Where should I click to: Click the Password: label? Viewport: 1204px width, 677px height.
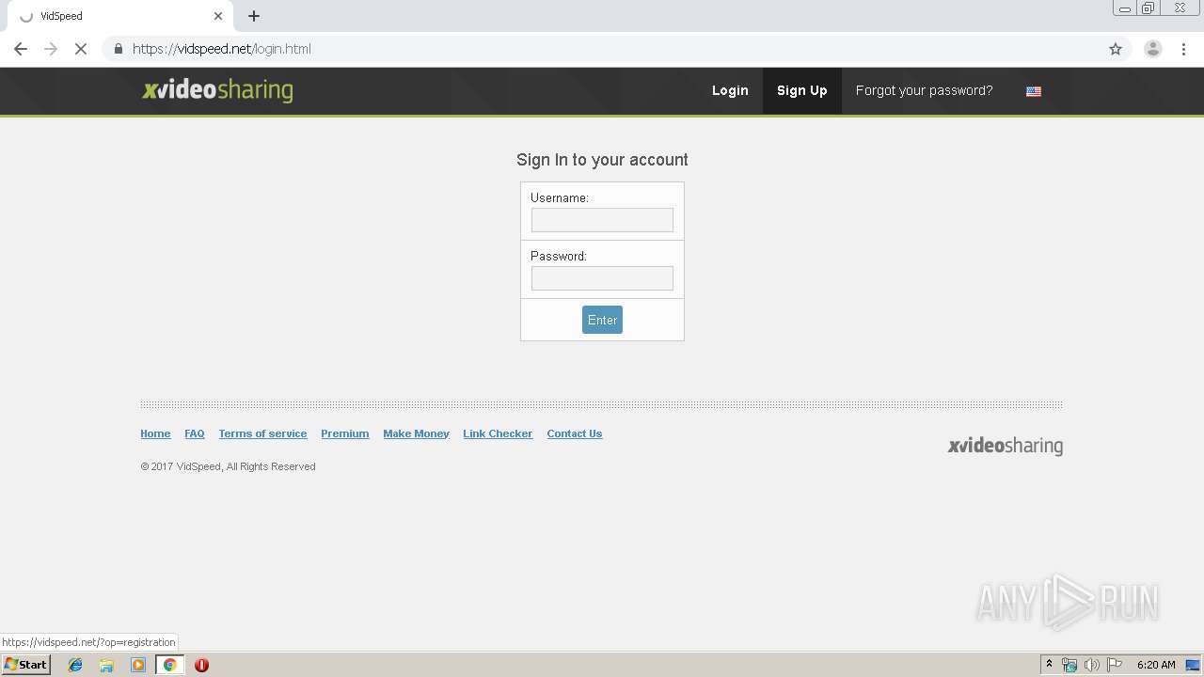[x=559, y=256]
